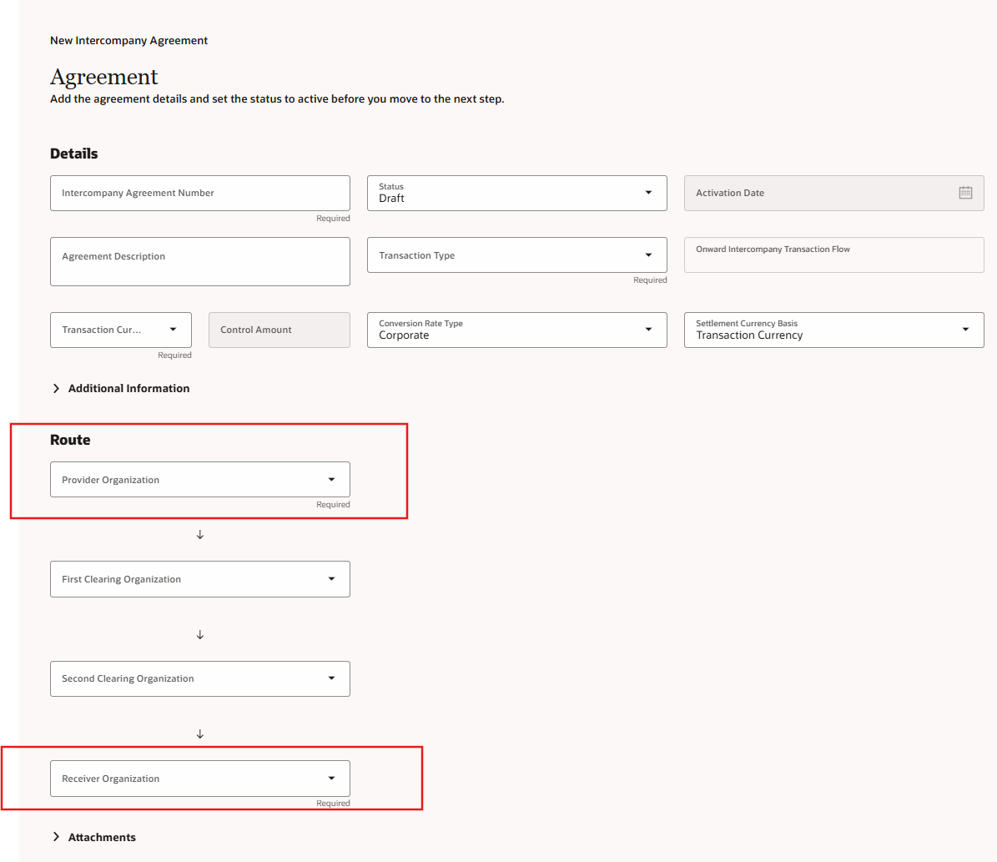Screen dimensions: 997x862
Task: Click the 'Route' section heading
Action: pyautogui.click(x=70, y=441)
